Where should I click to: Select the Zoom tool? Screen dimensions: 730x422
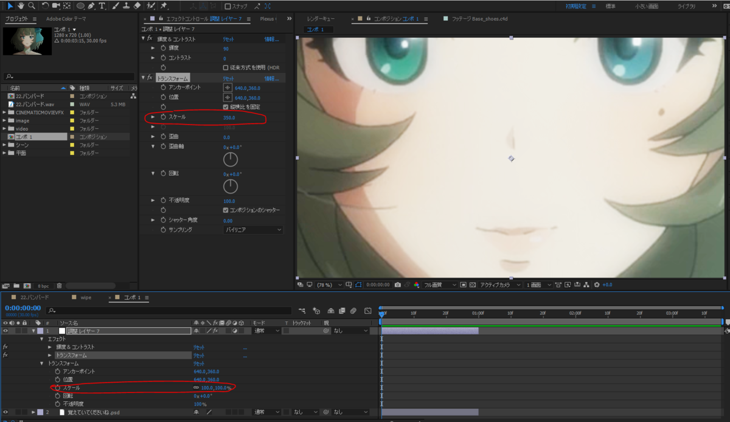tap(31, 6)
